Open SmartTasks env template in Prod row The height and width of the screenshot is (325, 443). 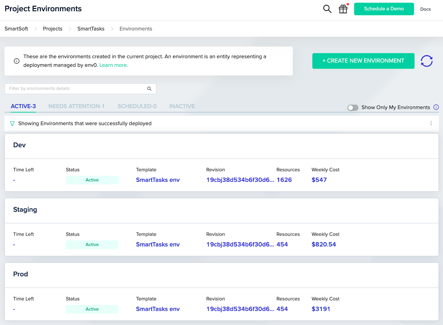click(158, 309)
